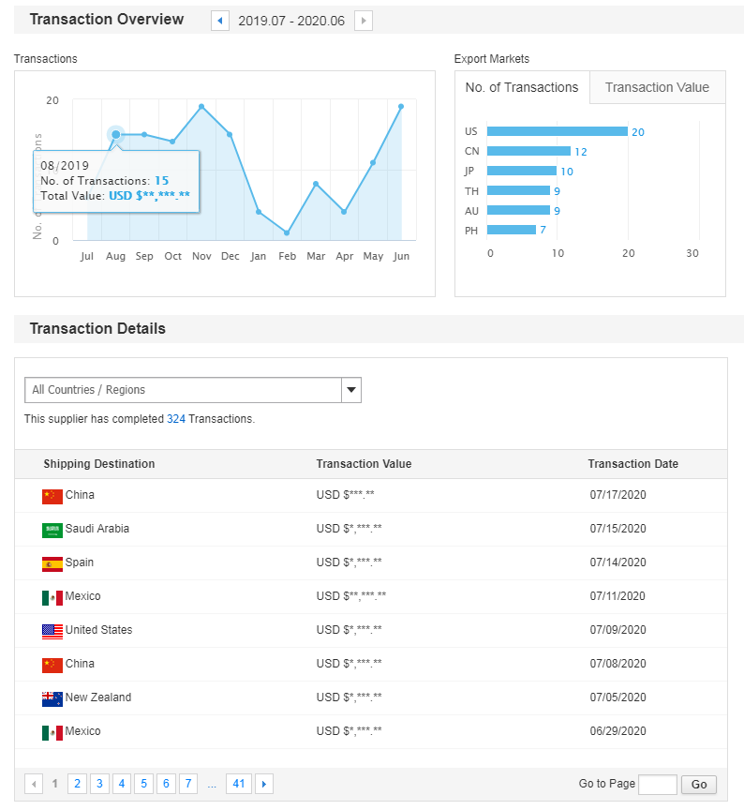Navigate to page 2
Viewport: 744px width, 810px height.
click(x=77, y=784)
